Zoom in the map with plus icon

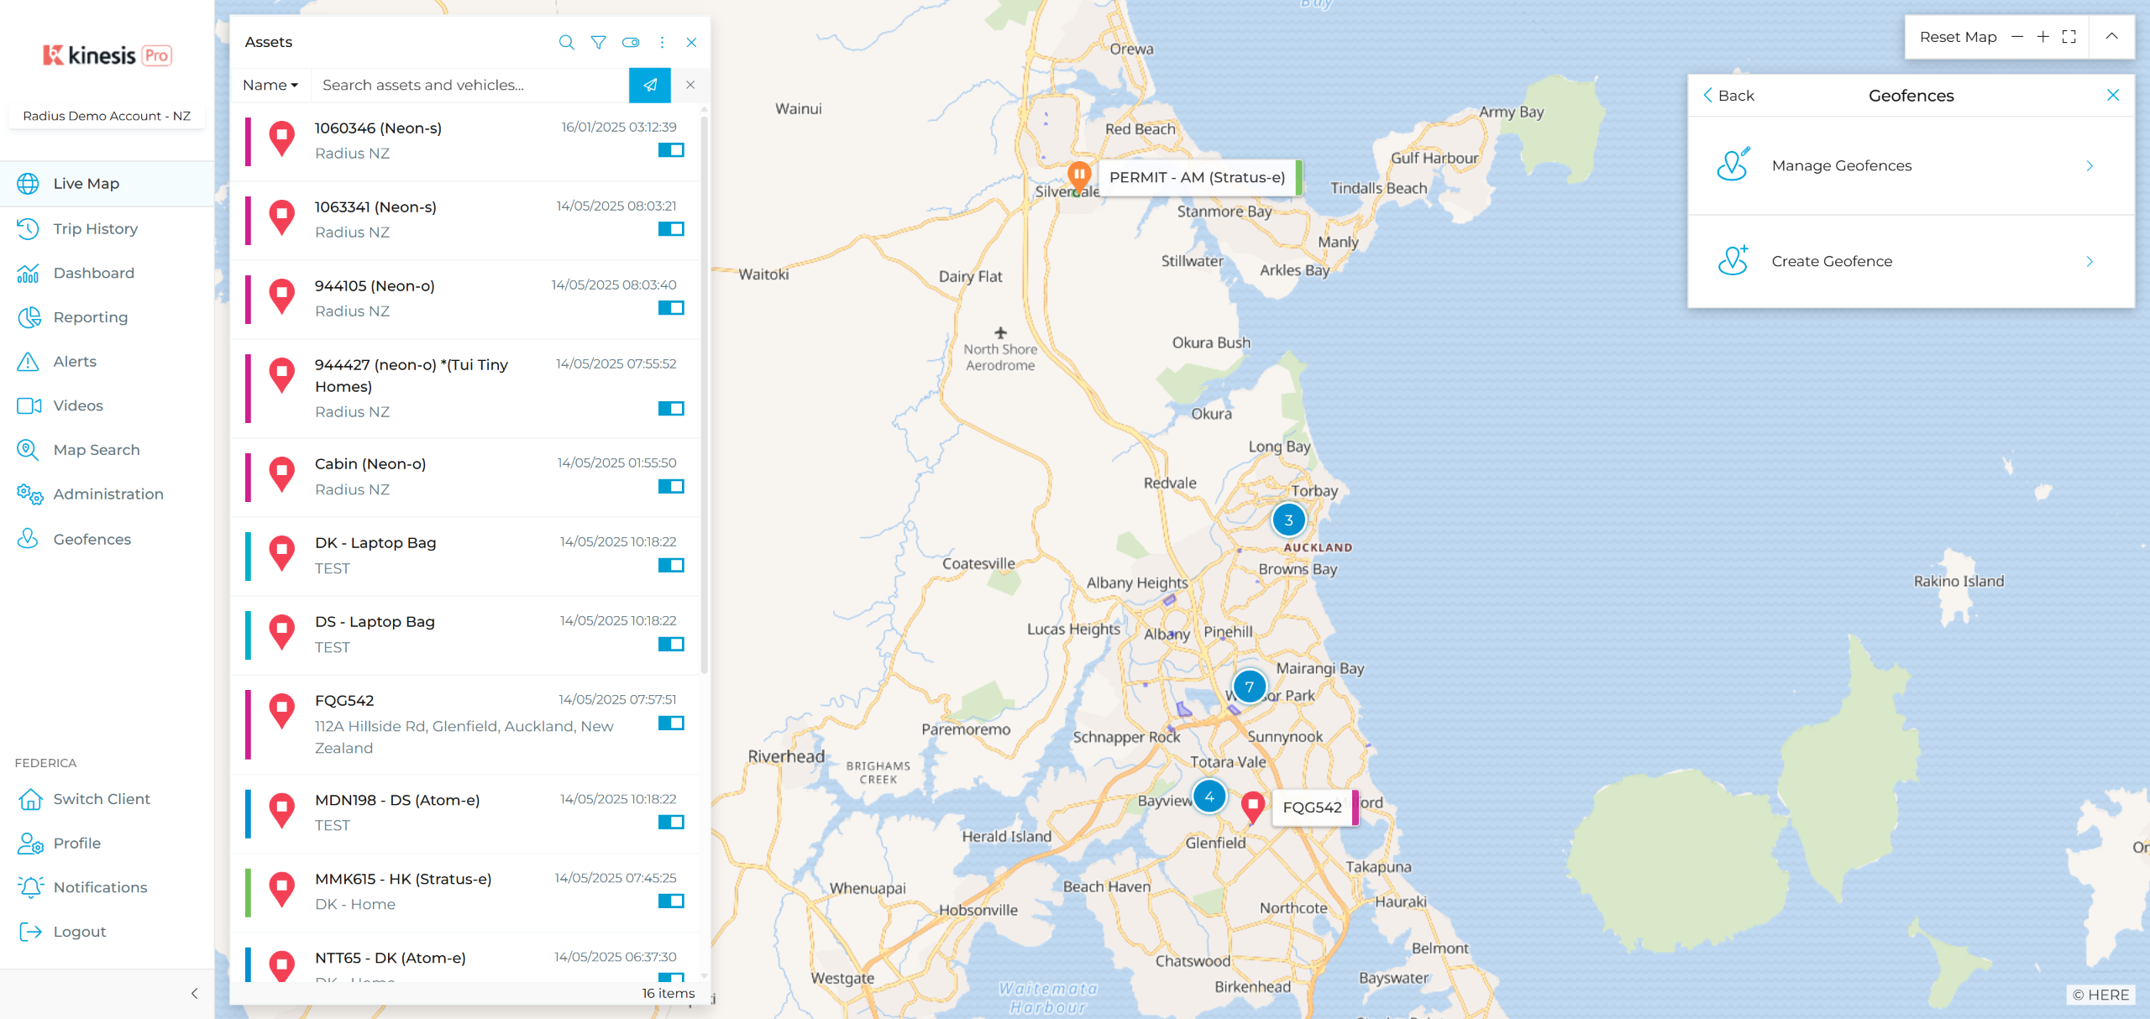2042,37
